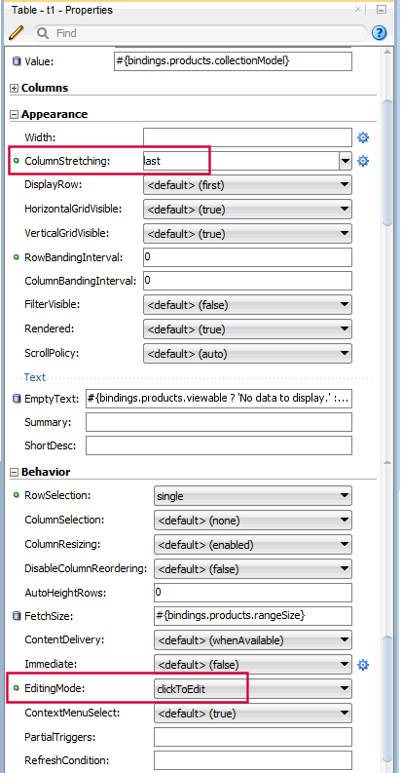Open the DisableColumnReordering dropdown
The height and width of the screenshot is (773, 402).
253,569
